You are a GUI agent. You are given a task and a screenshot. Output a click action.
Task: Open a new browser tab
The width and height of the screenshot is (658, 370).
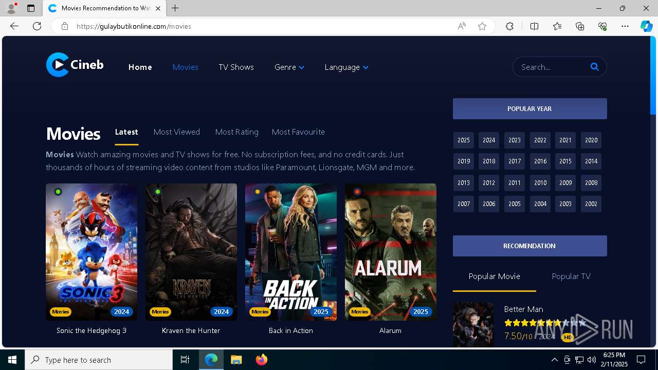click(x=175, y=8)
